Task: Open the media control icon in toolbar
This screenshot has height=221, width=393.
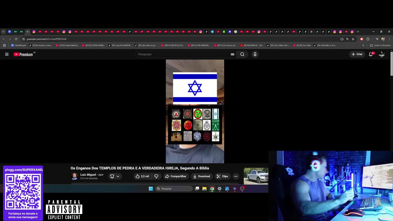Action: (x=377, y=39)
